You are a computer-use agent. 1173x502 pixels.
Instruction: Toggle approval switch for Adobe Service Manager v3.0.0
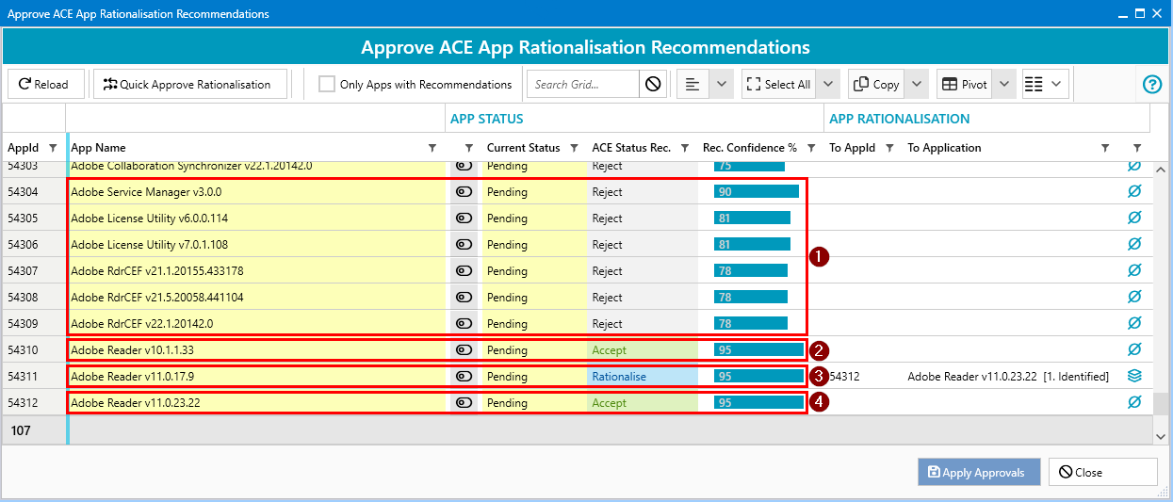[464, 191]
